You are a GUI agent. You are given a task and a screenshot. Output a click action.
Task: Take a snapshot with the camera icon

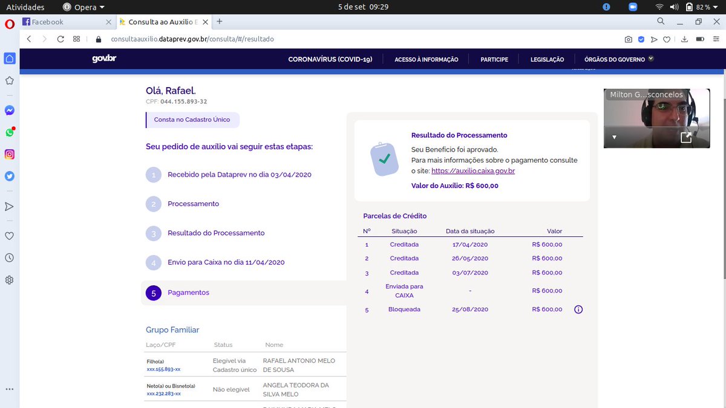pyautogui.click(x=629, y=39)
